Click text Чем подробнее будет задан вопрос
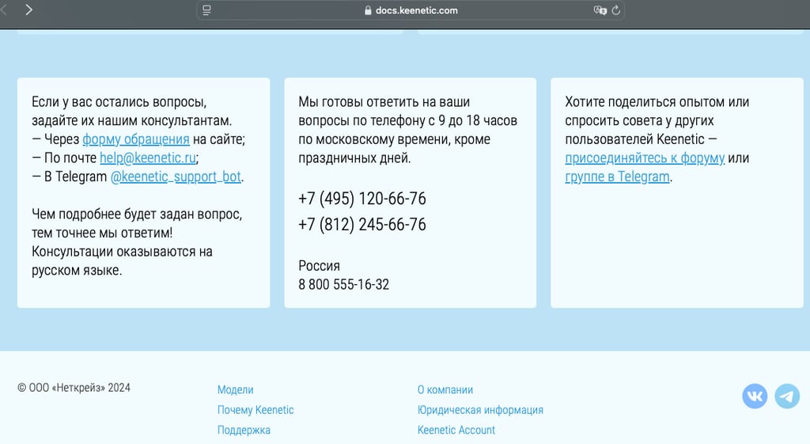 pyautogui.click(x=137, y=214)
